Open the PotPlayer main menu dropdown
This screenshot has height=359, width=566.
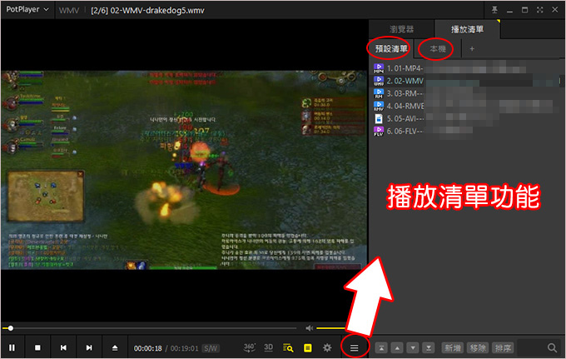[27, 9]
